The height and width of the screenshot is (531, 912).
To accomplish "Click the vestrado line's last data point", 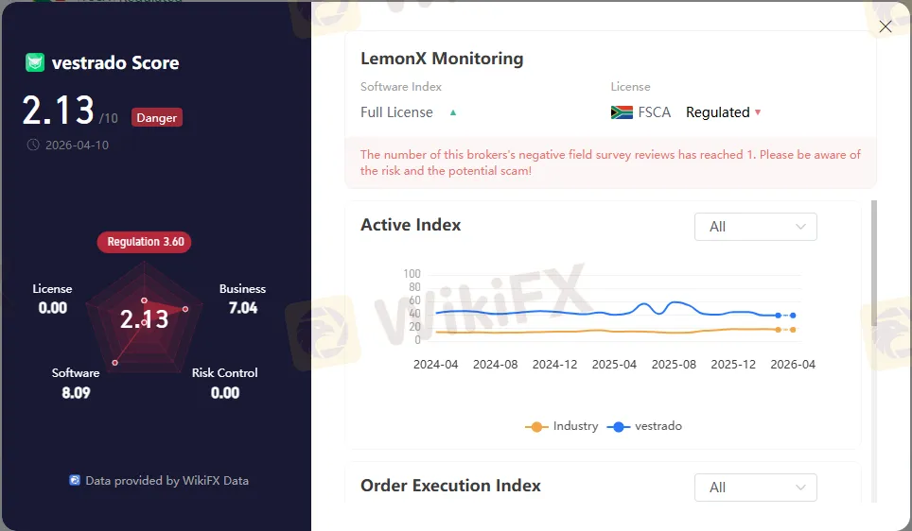I will [x=793, y=316].
